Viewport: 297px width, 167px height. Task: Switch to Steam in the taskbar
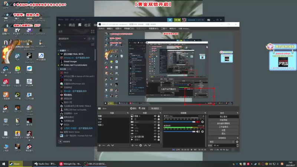click(x=15, y=164)
